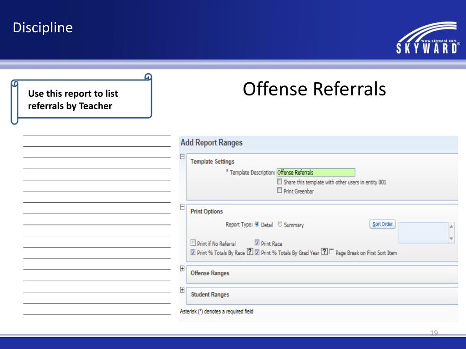Expand the Student Ranges section
The width and height of the screenshot is (466, 349).
tap(182, 290)
